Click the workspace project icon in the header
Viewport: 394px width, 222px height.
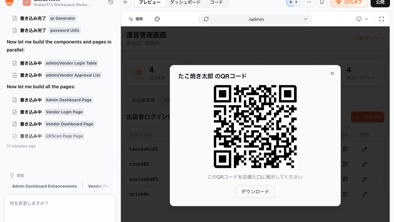26,2
